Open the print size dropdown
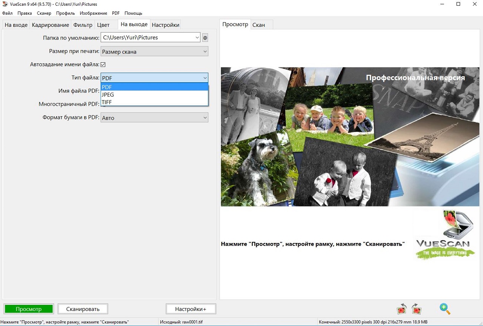Viewport: 483px width, 326px height. (154, 52)
